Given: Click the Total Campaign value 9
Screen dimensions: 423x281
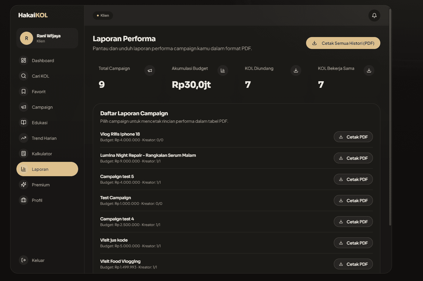Looking at the screenshot, I should 102,85.
